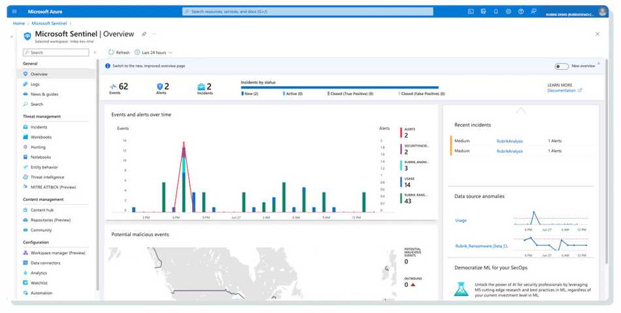621x313 pixels.
Task: Click the Microsoft Azure title
Action: (x=44, y=12)
